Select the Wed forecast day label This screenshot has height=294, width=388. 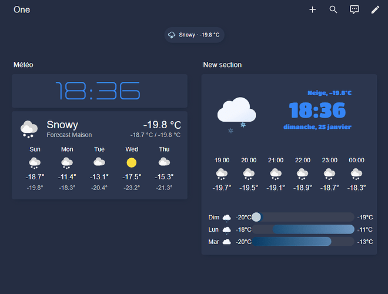132,149
